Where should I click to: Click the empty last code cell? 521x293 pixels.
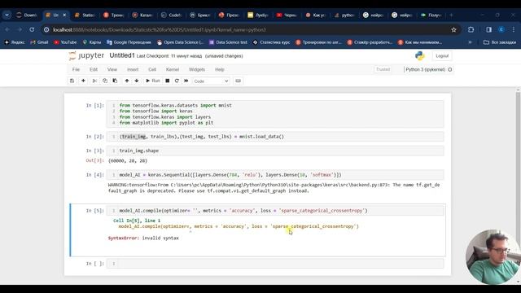275,264
